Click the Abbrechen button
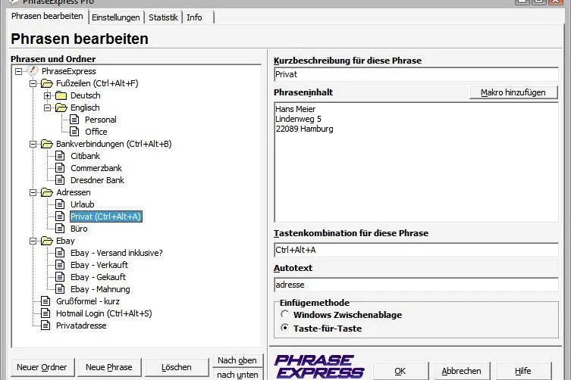Viewport: 571px width, 380px height. click(461, 371)
